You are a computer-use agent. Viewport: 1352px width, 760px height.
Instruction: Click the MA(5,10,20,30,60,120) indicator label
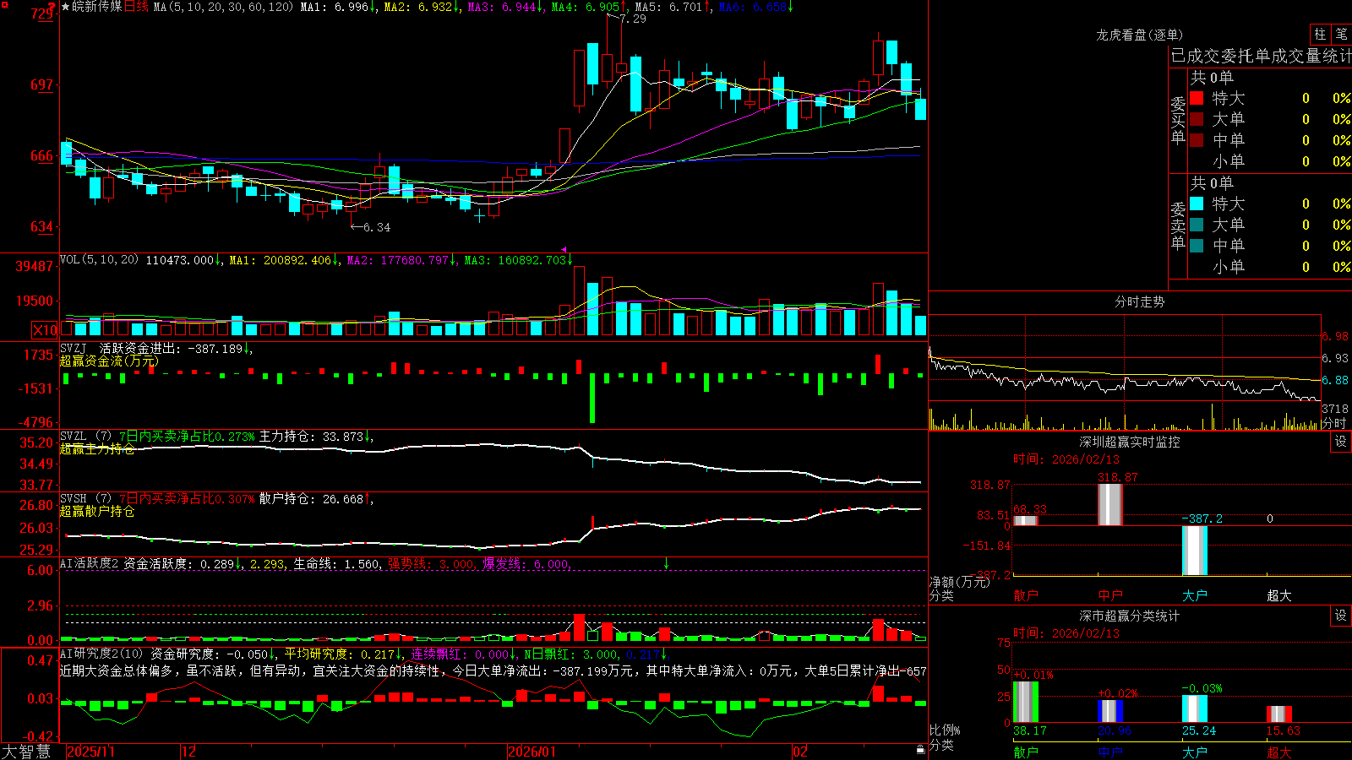tap(223, 7)
